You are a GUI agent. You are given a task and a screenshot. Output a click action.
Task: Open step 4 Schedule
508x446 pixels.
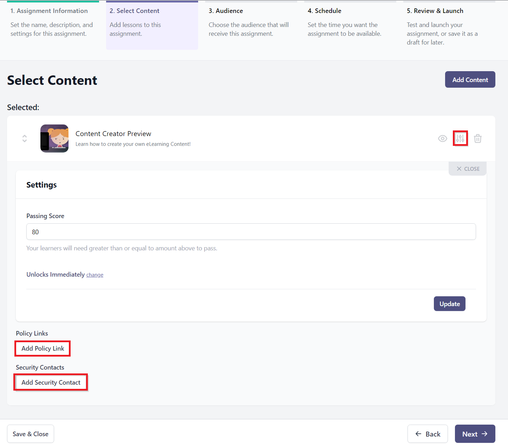tap(350, 25)
